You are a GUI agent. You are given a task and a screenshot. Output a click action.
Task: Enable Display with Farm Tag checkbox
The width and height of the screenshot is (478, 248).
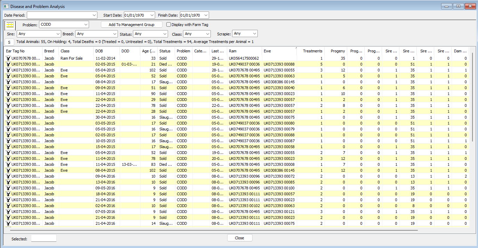[x=169, y=25]
